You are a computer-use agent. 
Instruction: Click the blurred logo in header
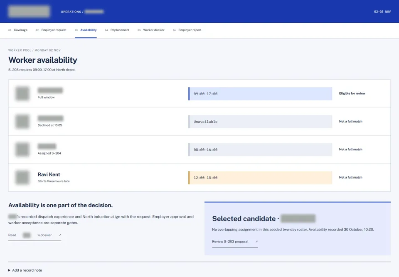point(29,12)
